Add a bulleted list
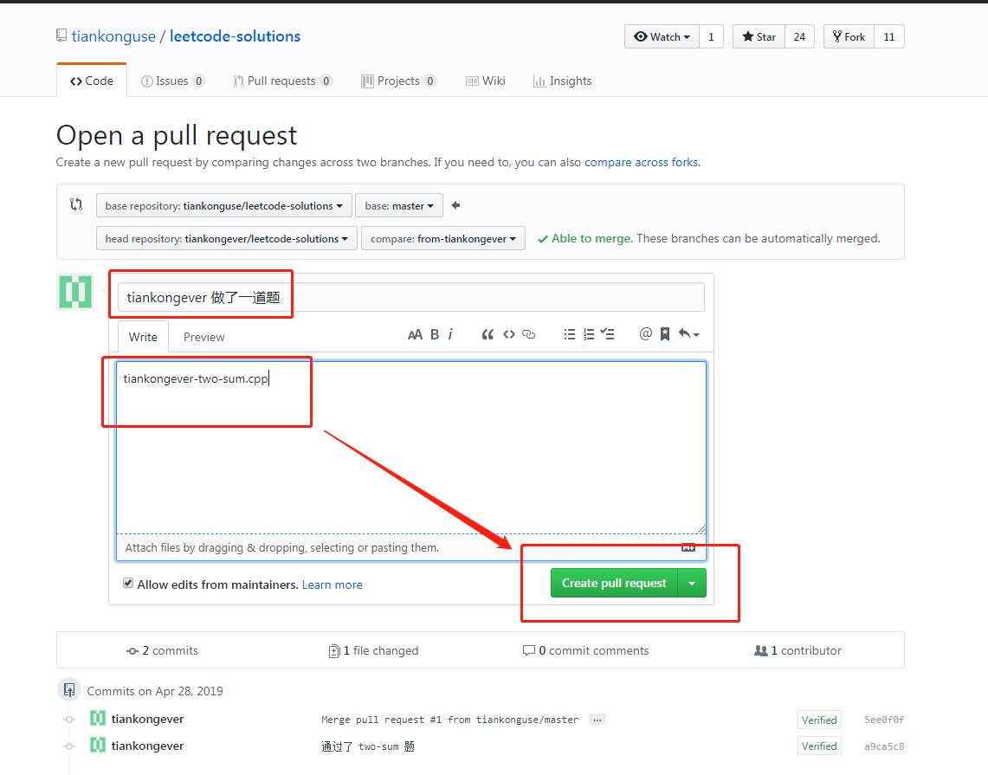The width and height of the screenshot is (988, 775). coord(570,334)
